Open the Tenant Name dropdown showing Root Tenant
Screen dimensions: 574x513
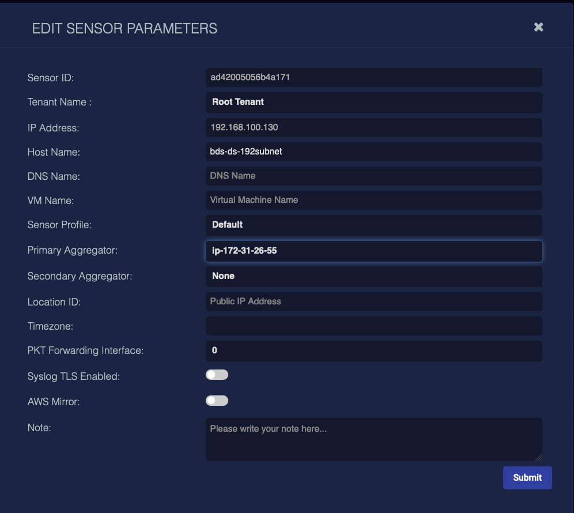373,102
